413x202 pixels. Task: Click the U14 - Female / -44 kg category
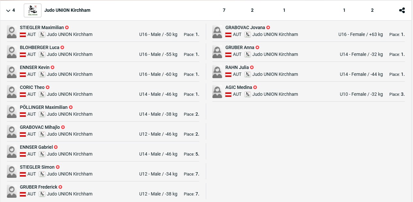click(361, 74)
